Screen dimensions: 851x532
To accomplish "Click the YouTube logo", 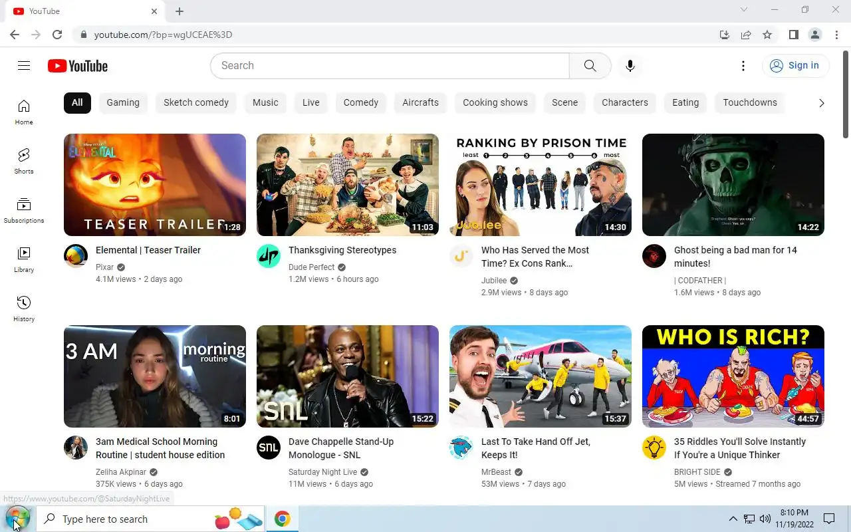I will click(x=78, y=66).
